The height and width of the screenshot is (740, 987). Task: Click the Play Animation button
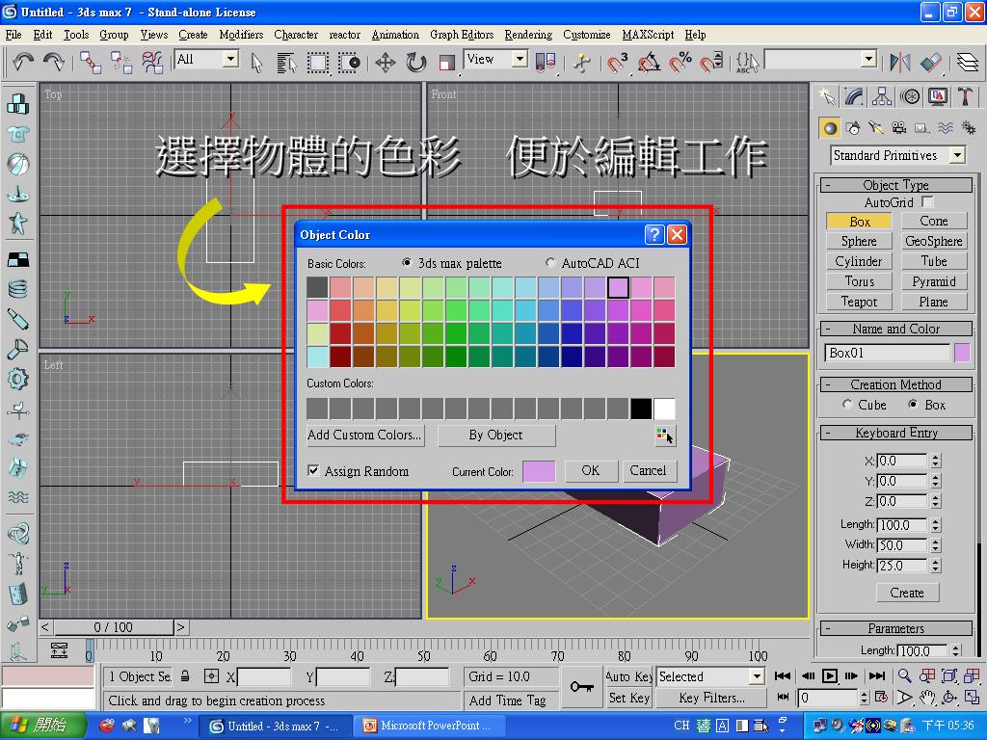pos(830,676)
